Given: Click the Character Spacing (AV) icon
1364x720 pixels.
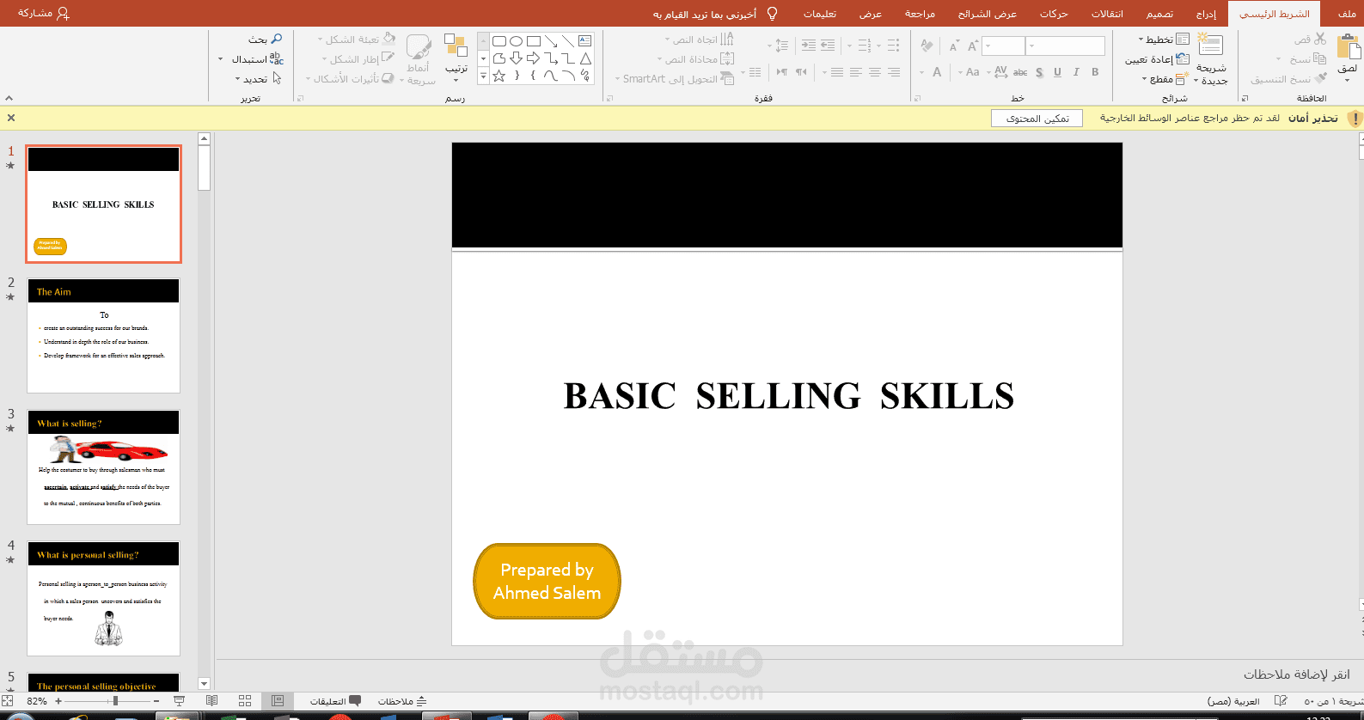Looking at the screenshot, I should (1000, 72).
